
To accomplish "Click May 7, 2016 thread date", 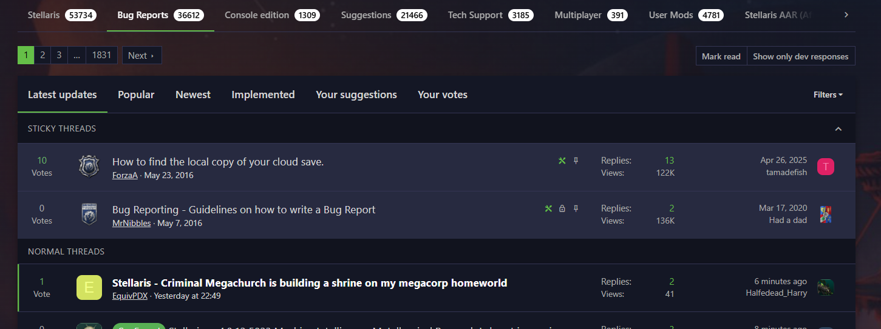I will coord(180,224).
